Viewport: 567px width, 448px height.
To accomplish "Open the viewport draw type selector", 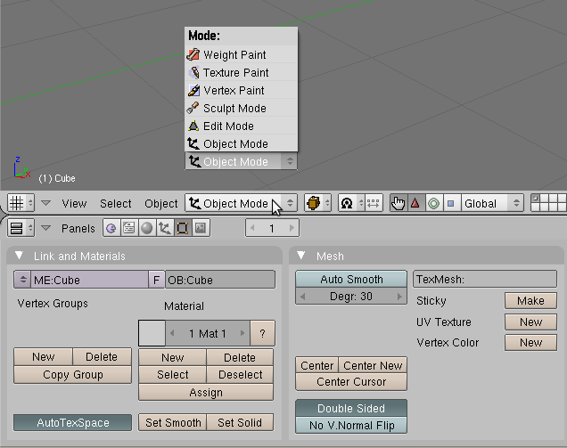I will coord(316,203).
